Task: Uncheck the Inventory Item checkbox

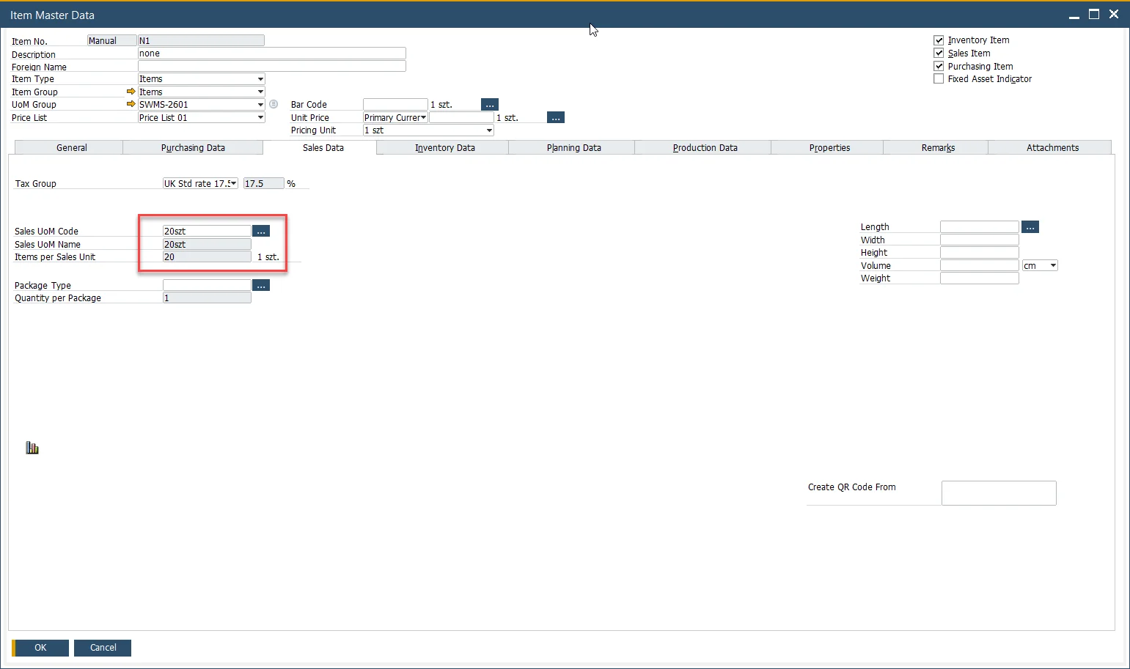Action: pyautogui.click(x=939, y=40)
